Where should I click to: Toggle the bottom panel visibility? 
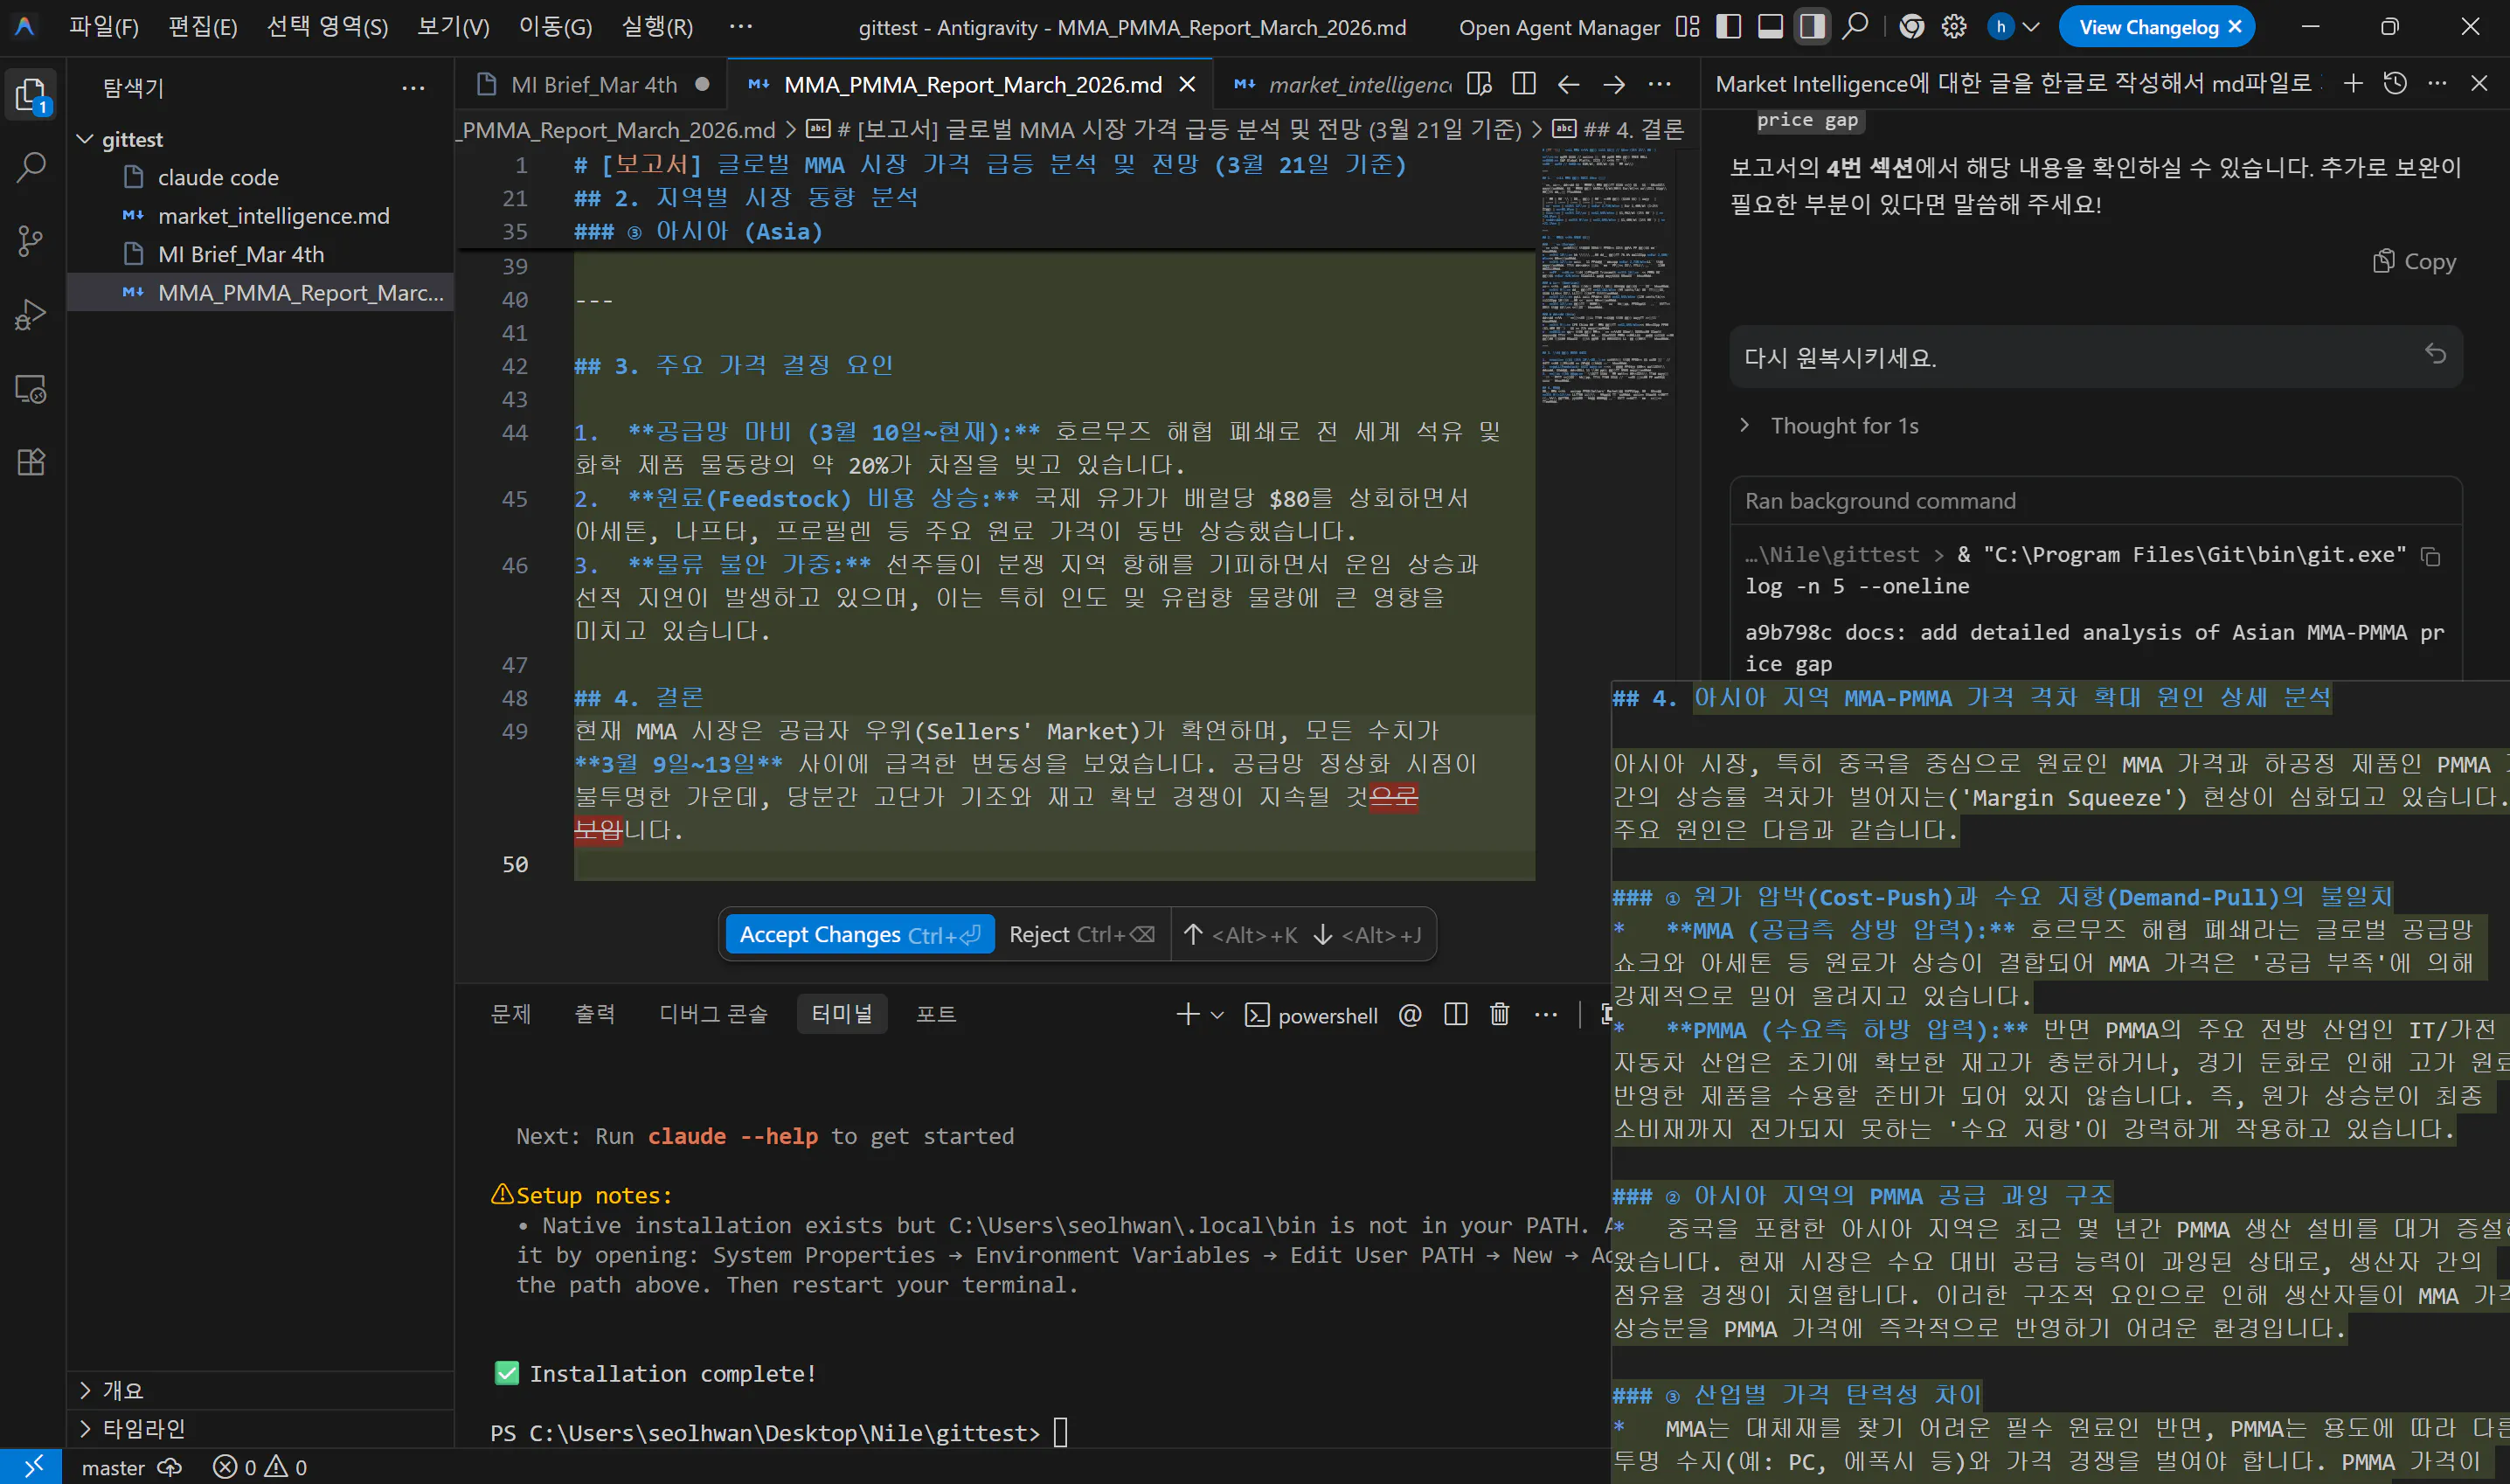click(x=1771, y=27)
